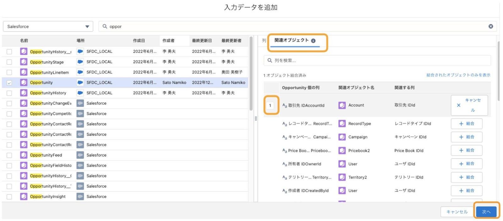Click Sato Namiko in the 作成者 column
The image size is (503, 221).
(x=174, y=82)
